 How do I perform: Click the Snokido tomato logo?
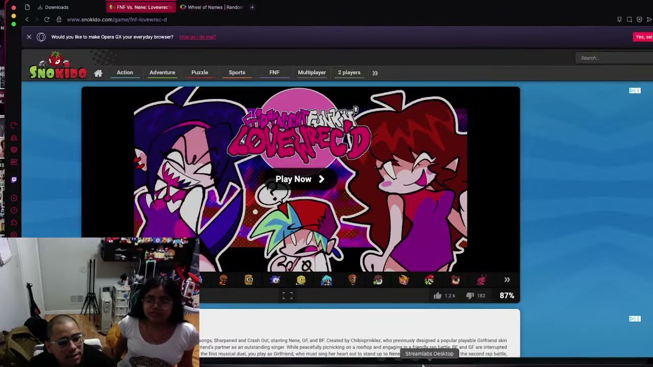(58, 66)
